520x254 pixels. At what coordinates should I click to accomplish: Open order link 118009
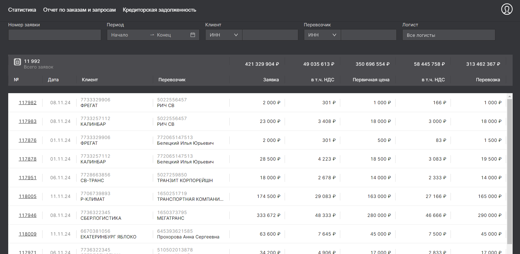pos(28,234)
